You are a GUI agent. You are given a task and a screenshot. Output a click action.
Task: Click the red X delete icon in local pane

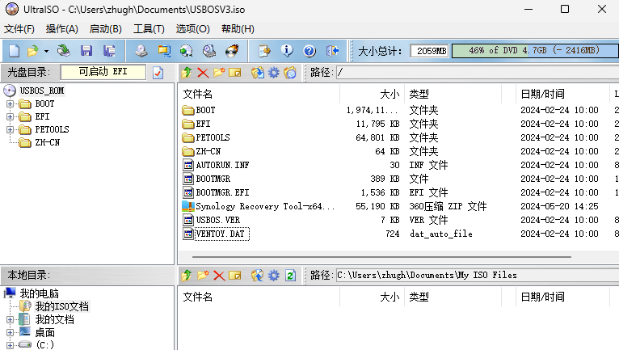click(x=219, y=276)
